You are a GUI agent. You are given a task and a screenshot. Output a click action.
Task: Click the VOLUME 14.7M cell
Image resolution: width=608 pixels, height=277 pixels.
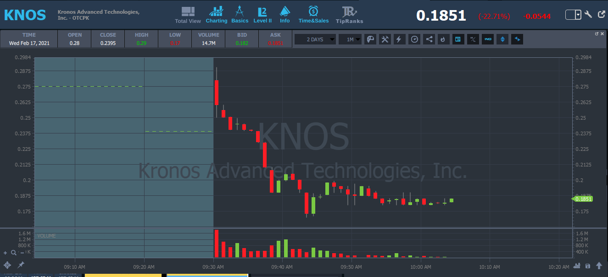(209, 39)
